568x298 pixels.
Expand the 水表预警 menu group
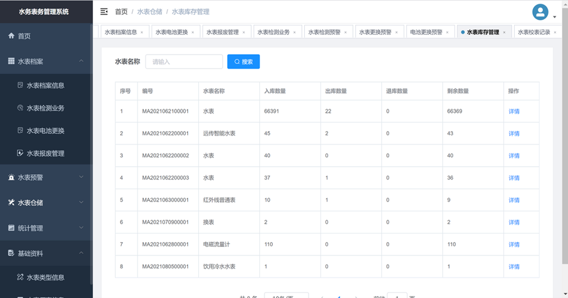tap(81, 177)
